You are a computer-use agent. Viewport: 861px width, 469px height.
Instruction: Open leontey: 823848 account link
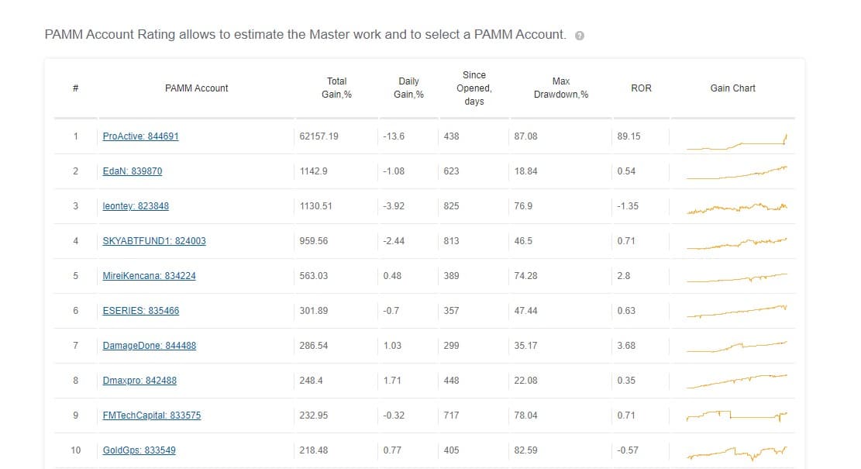(x=136, y=206)
